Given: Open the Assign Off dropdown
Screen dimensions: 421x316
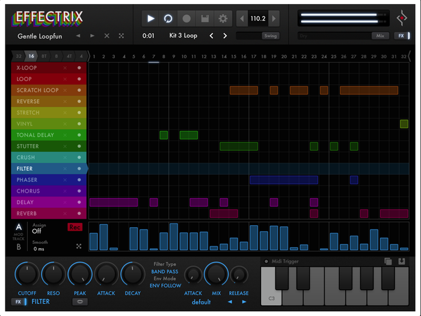Looking at the screenshot, I should pyautogui.click(x=37, y=231).
